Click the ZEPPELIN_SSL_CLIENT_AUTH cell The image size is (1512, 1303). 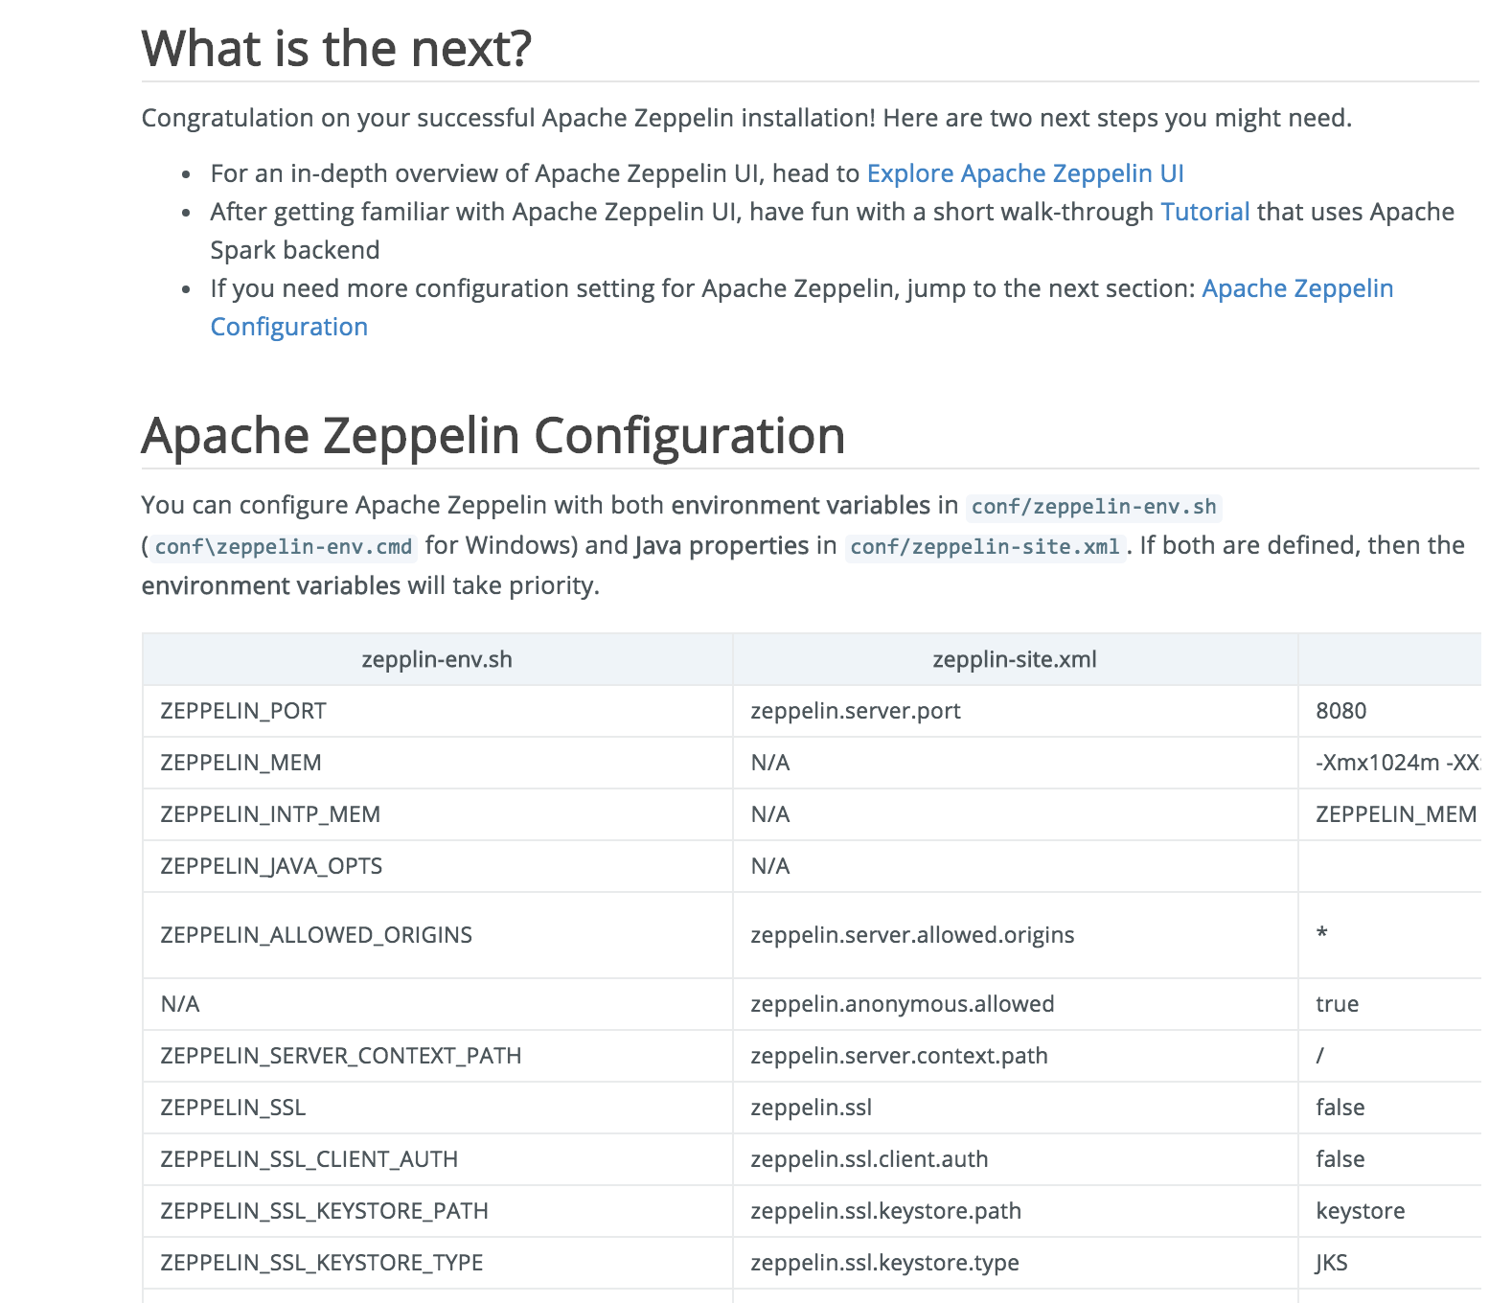[x=309, y=1159]
